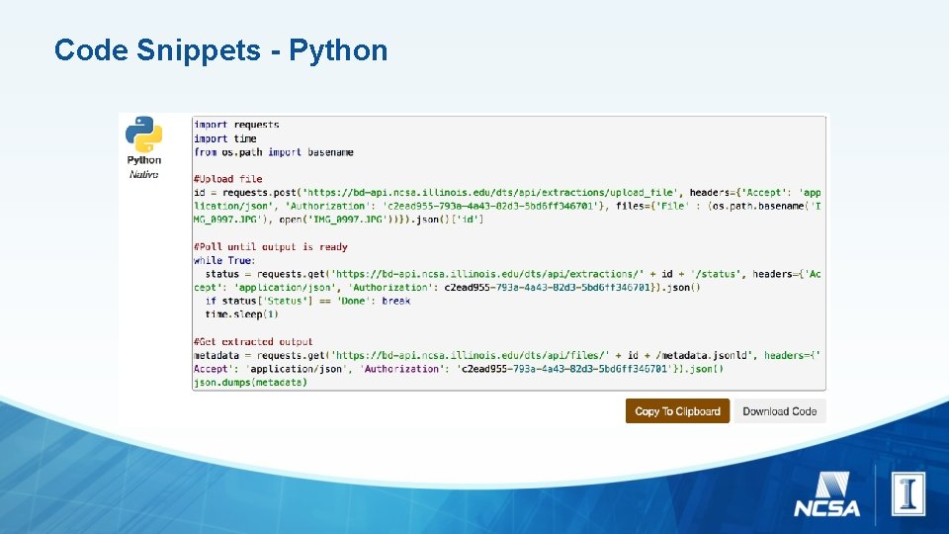
Task: Click the NCSA logo
Action: coord(826,494)
